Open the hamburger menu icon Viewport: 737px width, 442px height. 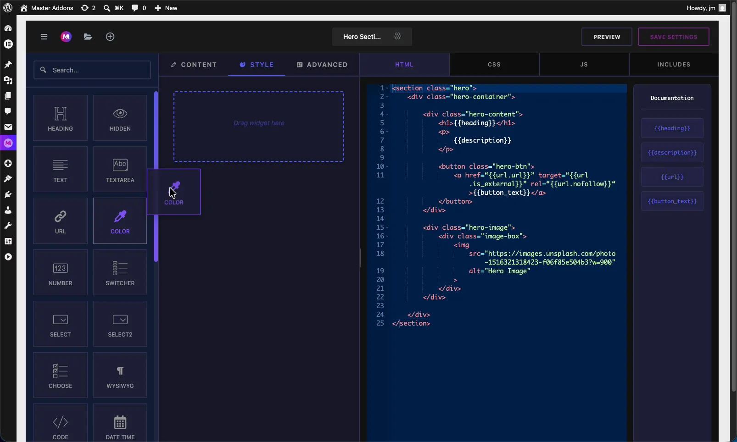click(x=44, y=37)
